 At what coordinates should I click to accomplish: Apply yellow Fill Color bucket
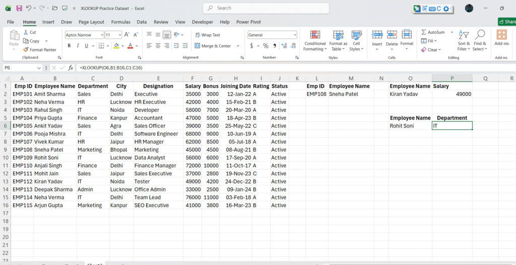(116, 46)
